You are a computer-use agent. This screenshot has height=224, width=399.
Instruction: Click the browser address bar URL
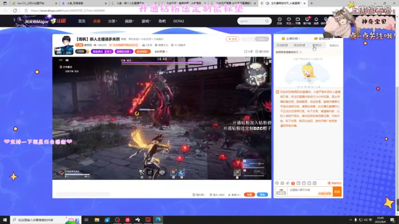(68, 10)
